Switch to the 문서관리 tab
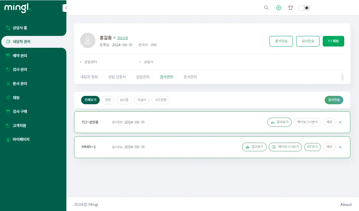This screenshot has height=211, width=359. tap(190, 77)
